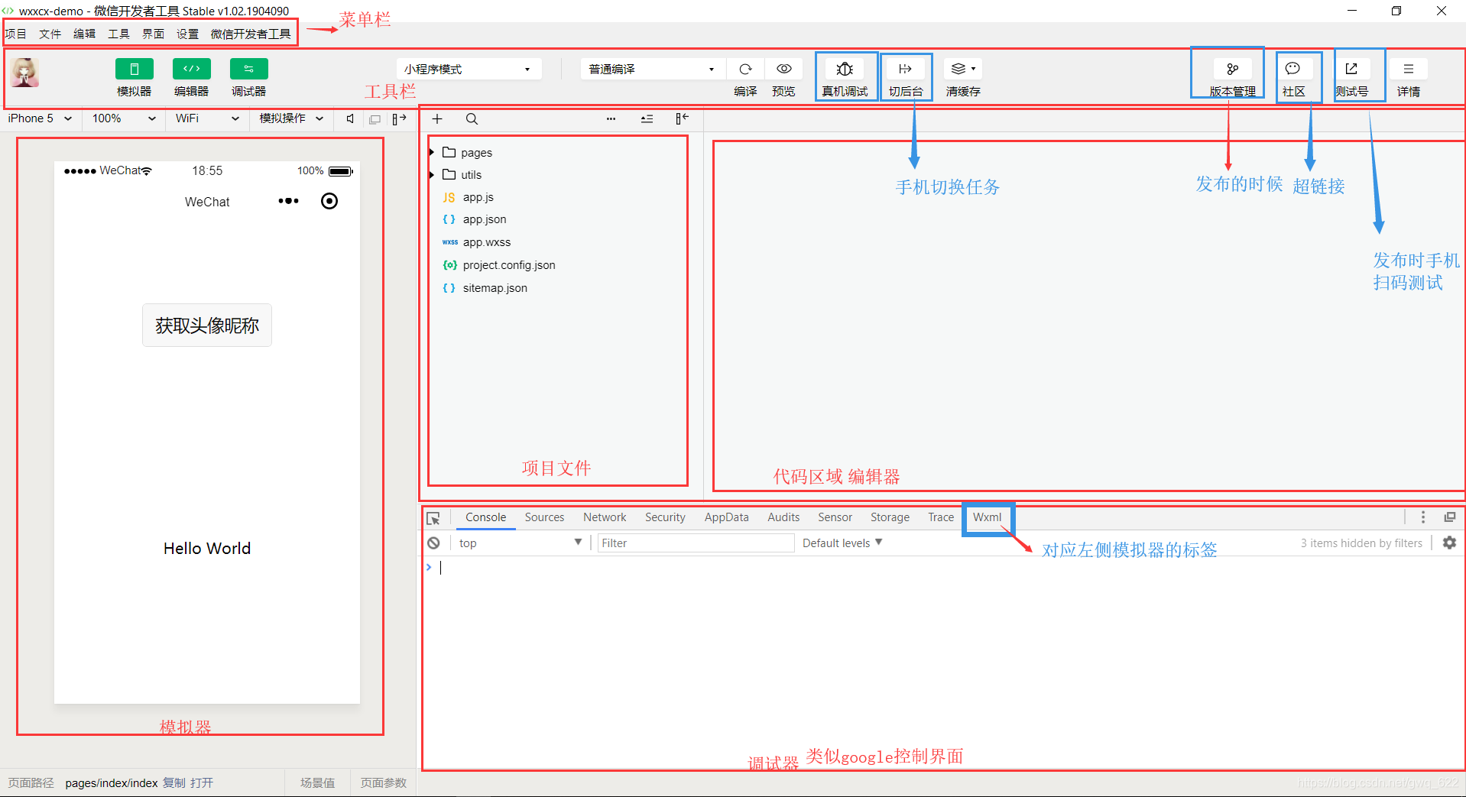Open the 界面 menu
The image size is (1466, 797).
[154, 34]
